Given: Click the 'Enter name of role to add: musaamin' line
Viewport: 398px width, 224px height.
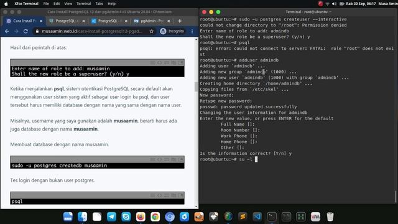Looking at the screenshot, I should [x=60, y=68].
